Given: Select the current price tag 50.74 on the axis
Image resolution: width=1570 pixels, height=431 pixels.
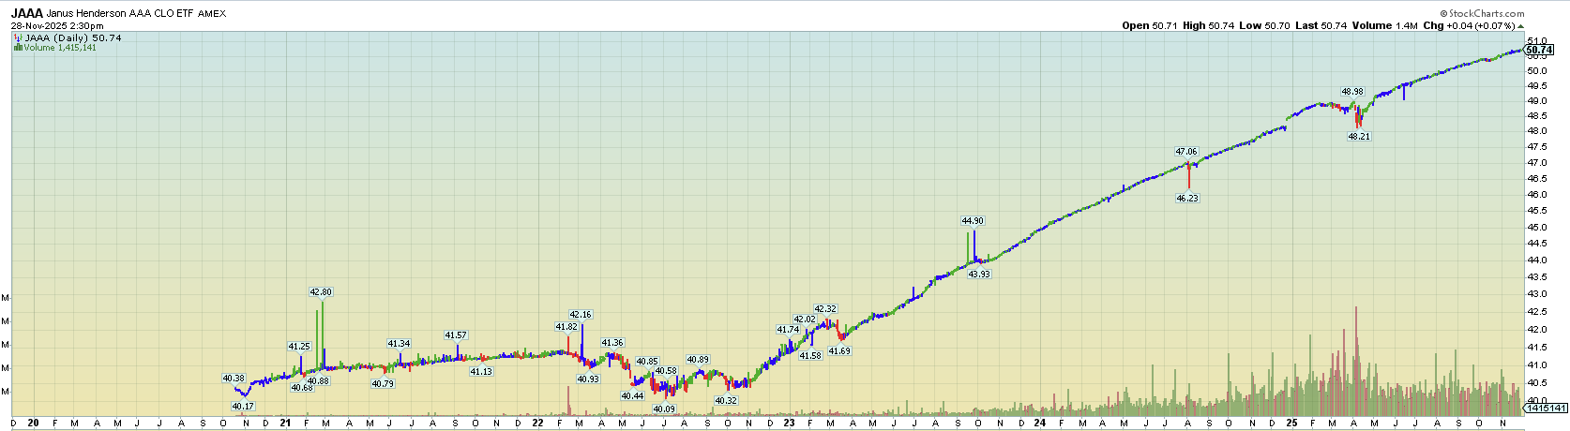Looking at the screenshot, I should tap(1539, 51).
